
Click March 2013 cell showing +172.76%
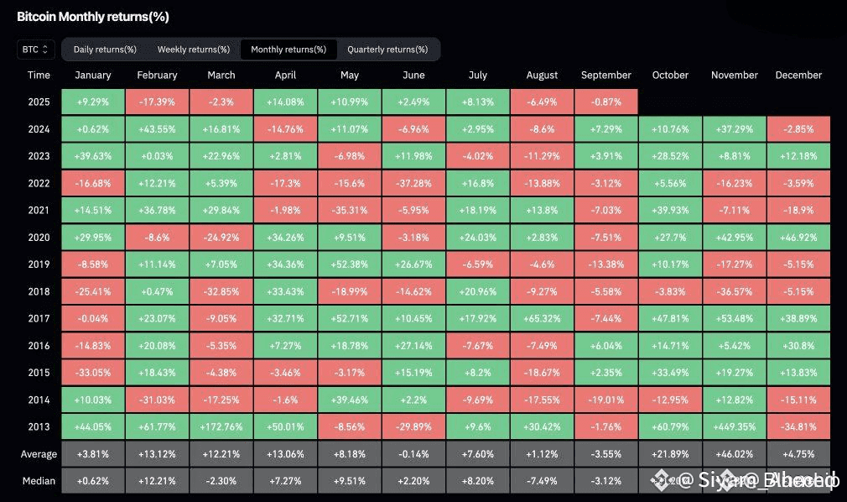221,426
